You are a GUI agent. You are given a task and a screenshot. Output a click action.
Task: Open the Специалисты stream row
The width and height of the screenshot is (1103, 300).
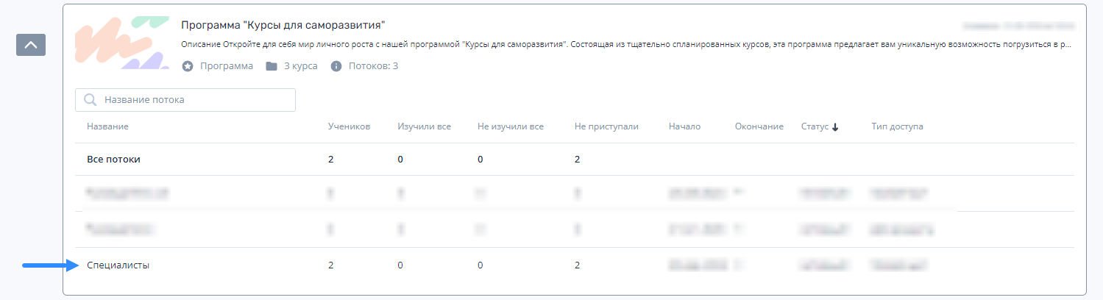(x=575, y=265)
